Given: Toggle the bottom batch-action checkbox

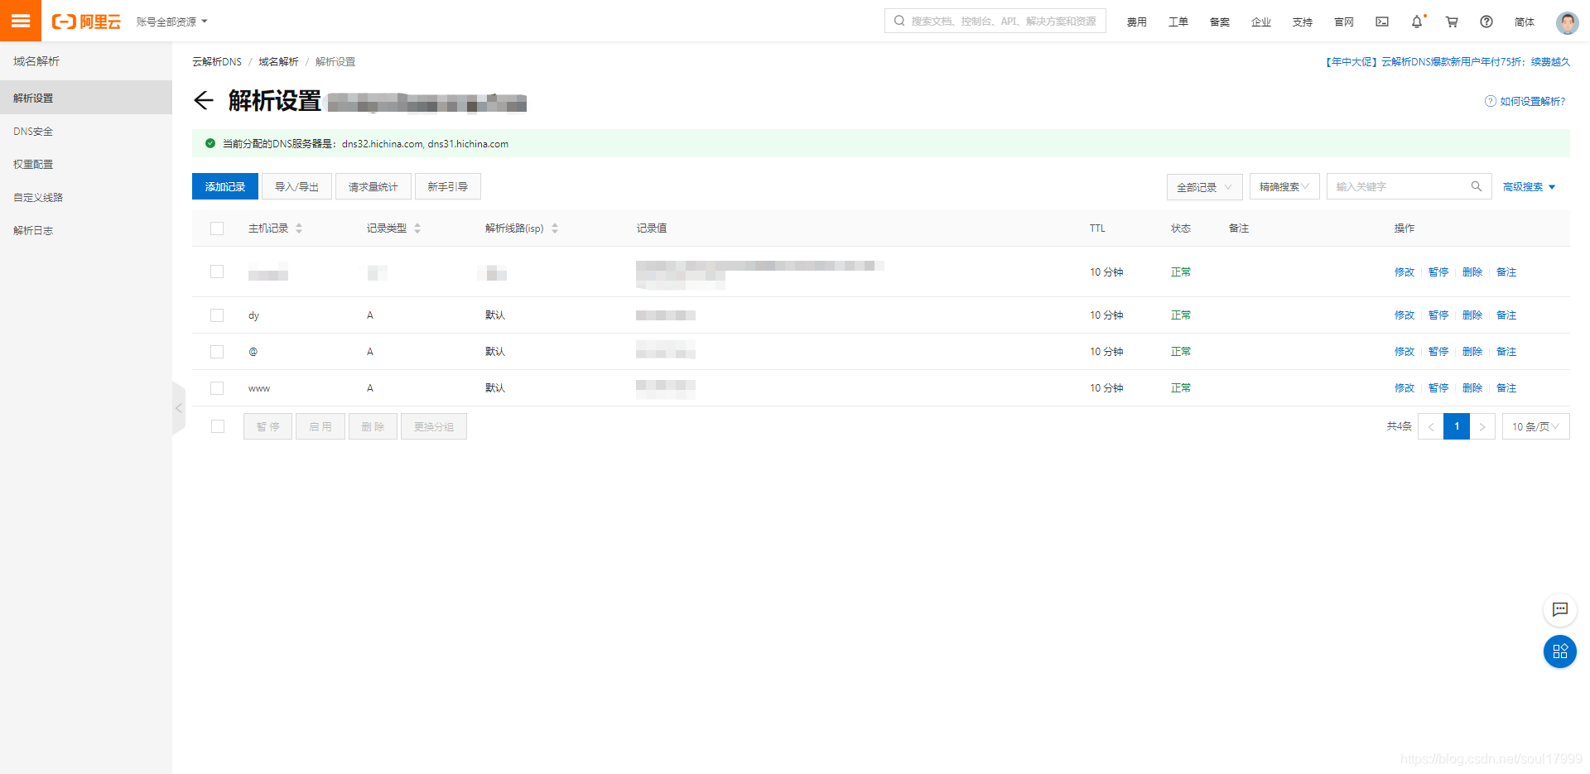Looking at the screenshot, I should point(218,426).
